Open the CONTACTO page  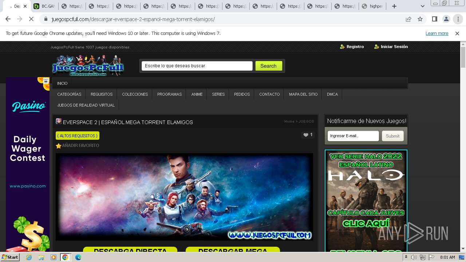pos(269,94)
